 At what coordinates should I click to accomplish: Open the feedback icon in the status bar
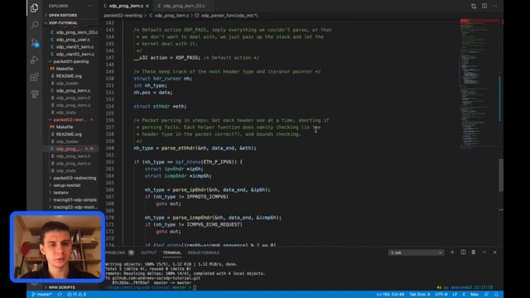click(486, 295)
